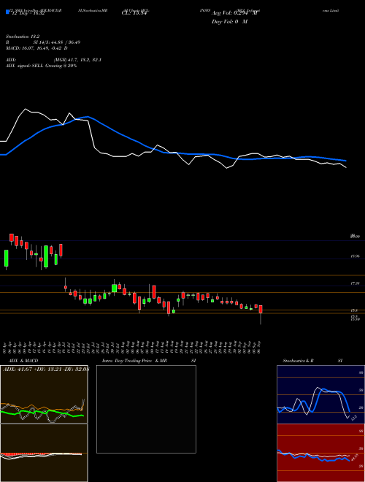
Task: Open the ADX indicator chart panel
Action: click(x=44, y=394)
